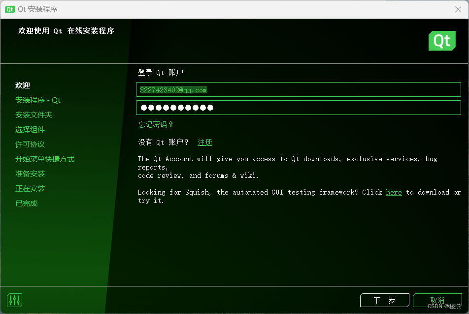Click the 下一步 next button
The width and height of the screenshot is (469, 314).
(x=384, y=300)
